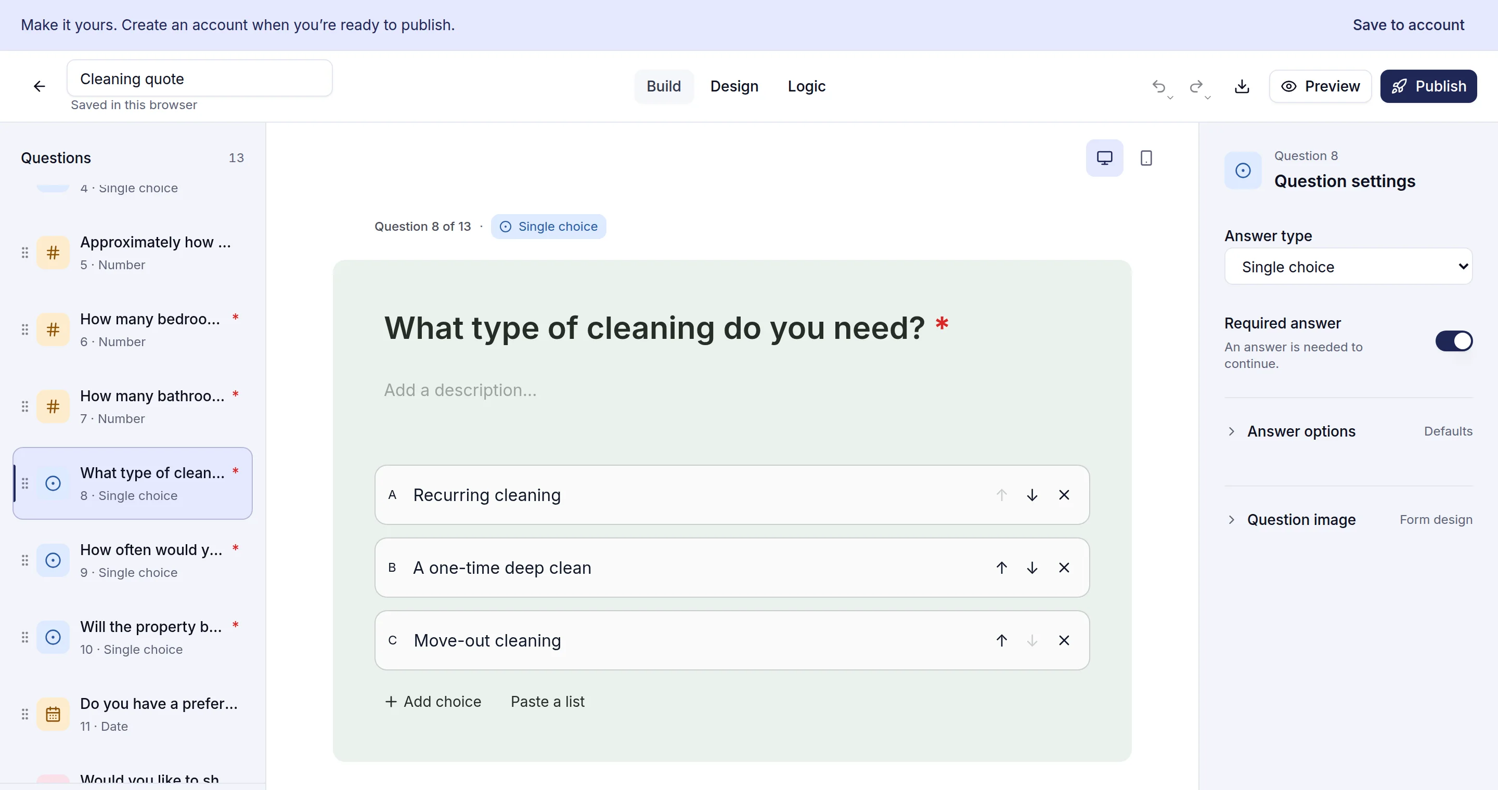
Task: Switch to mobile preview mode
Action: coord(1146,158)
